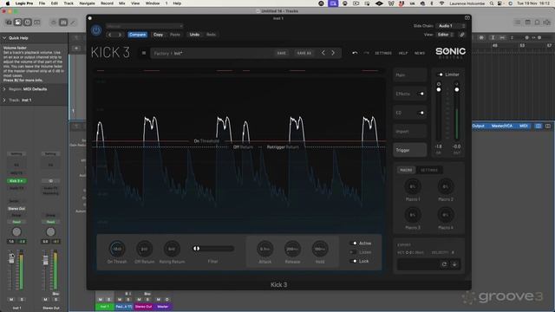
Task: Click the export download arrow icon
Action: [454, 264]
